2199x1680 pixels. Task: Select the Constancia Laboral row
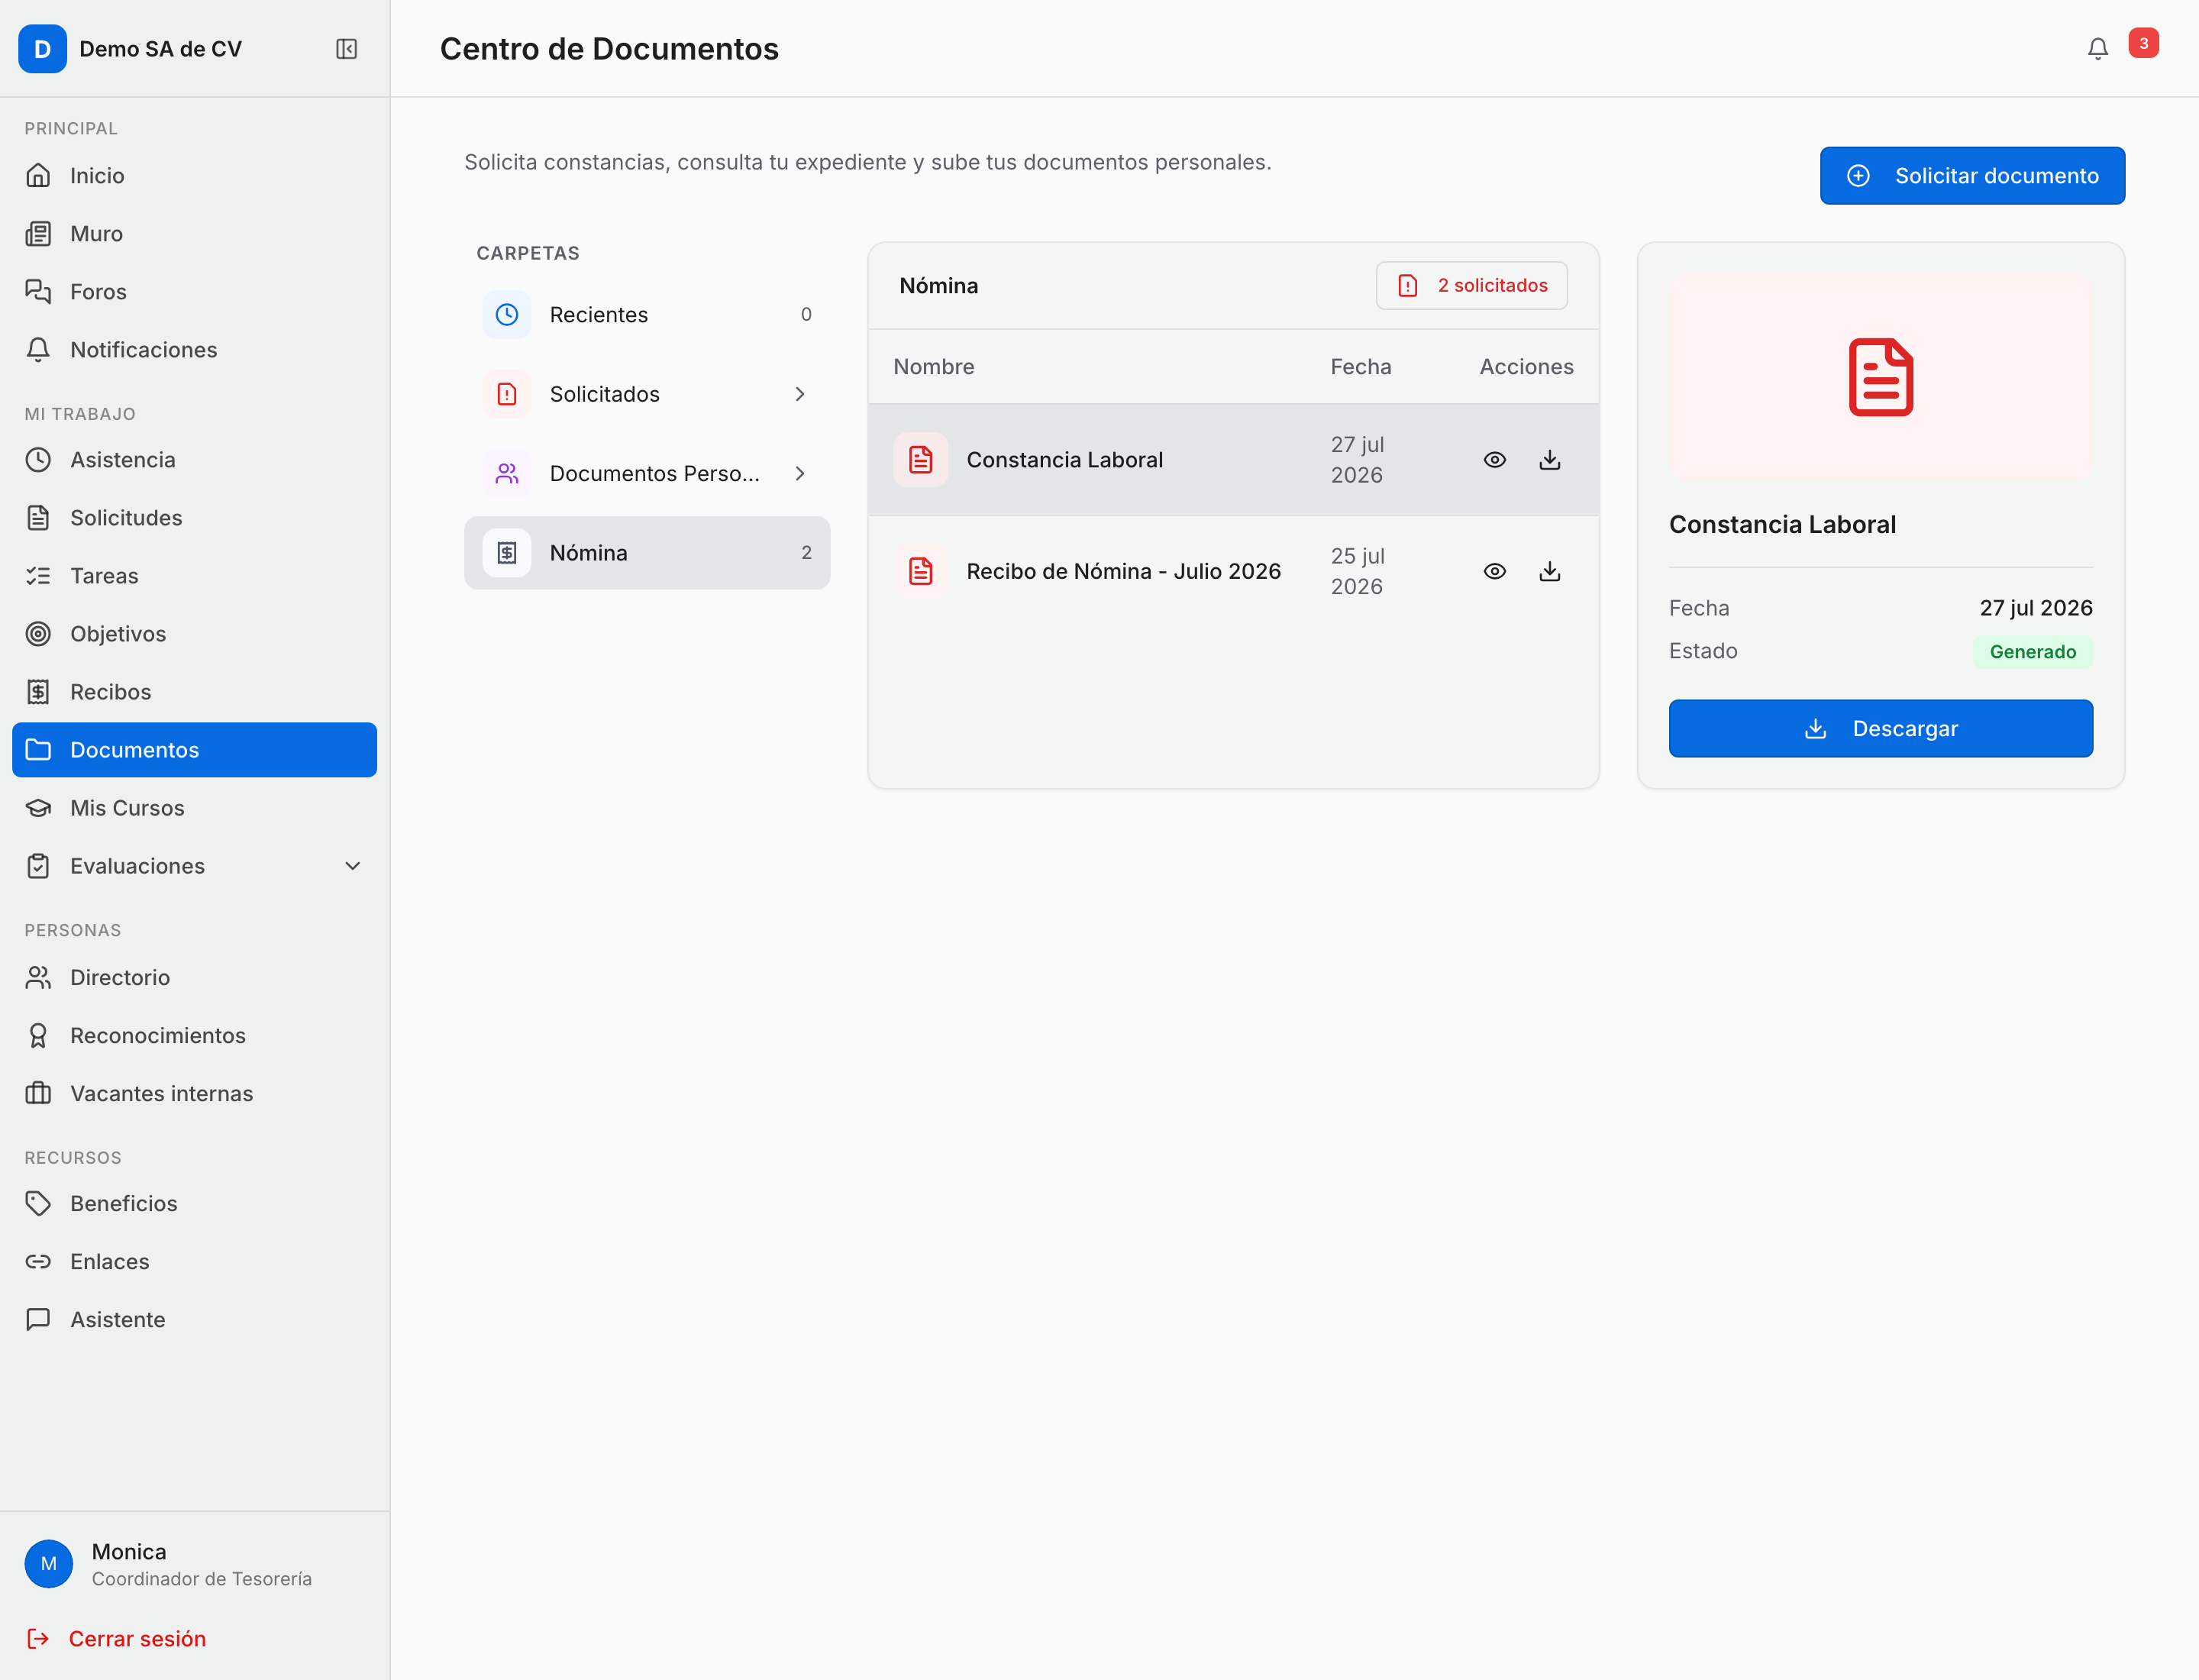coord(1233,460)
